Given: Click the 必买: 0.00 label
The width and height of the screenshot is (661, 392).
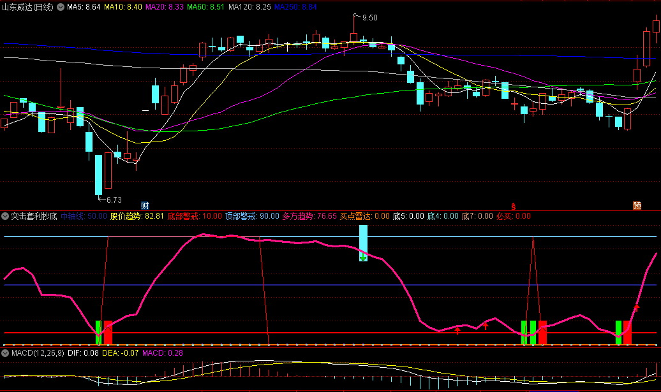Looking at the screenshot, I should click(x=514, y=217).
